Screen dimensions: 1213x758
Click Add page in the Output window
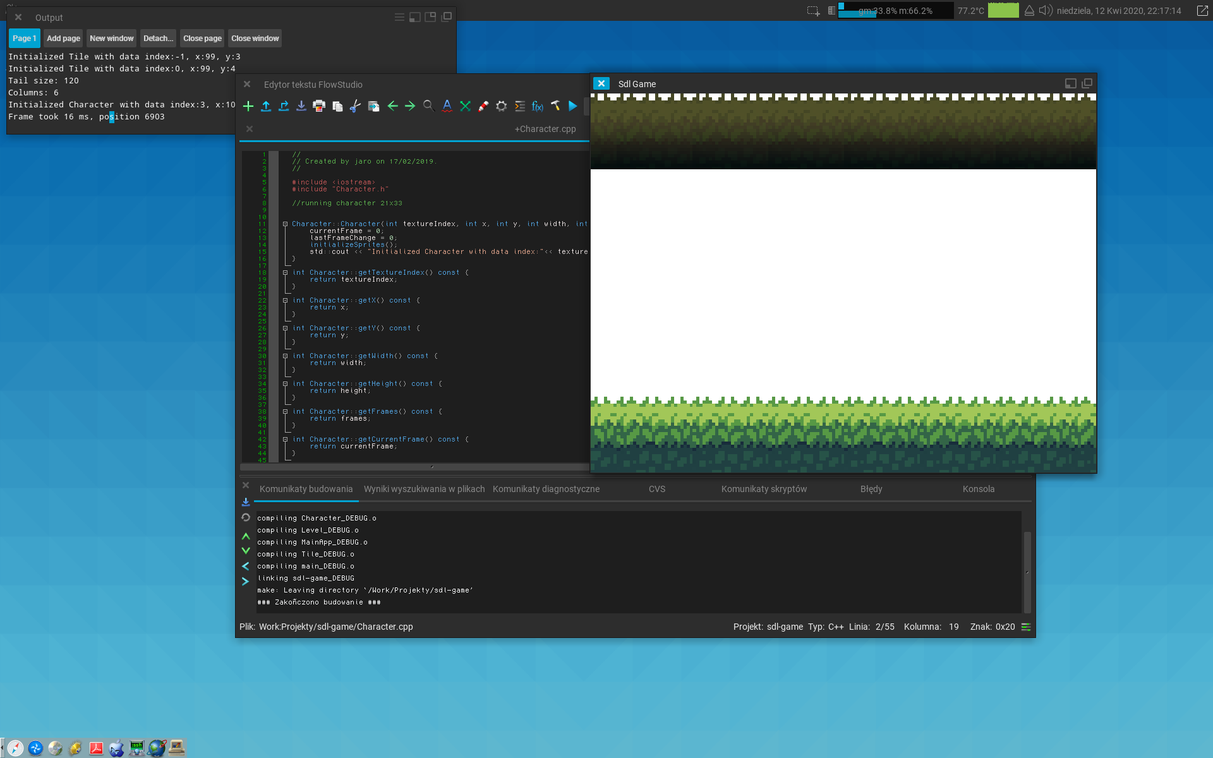pos(63,38)
